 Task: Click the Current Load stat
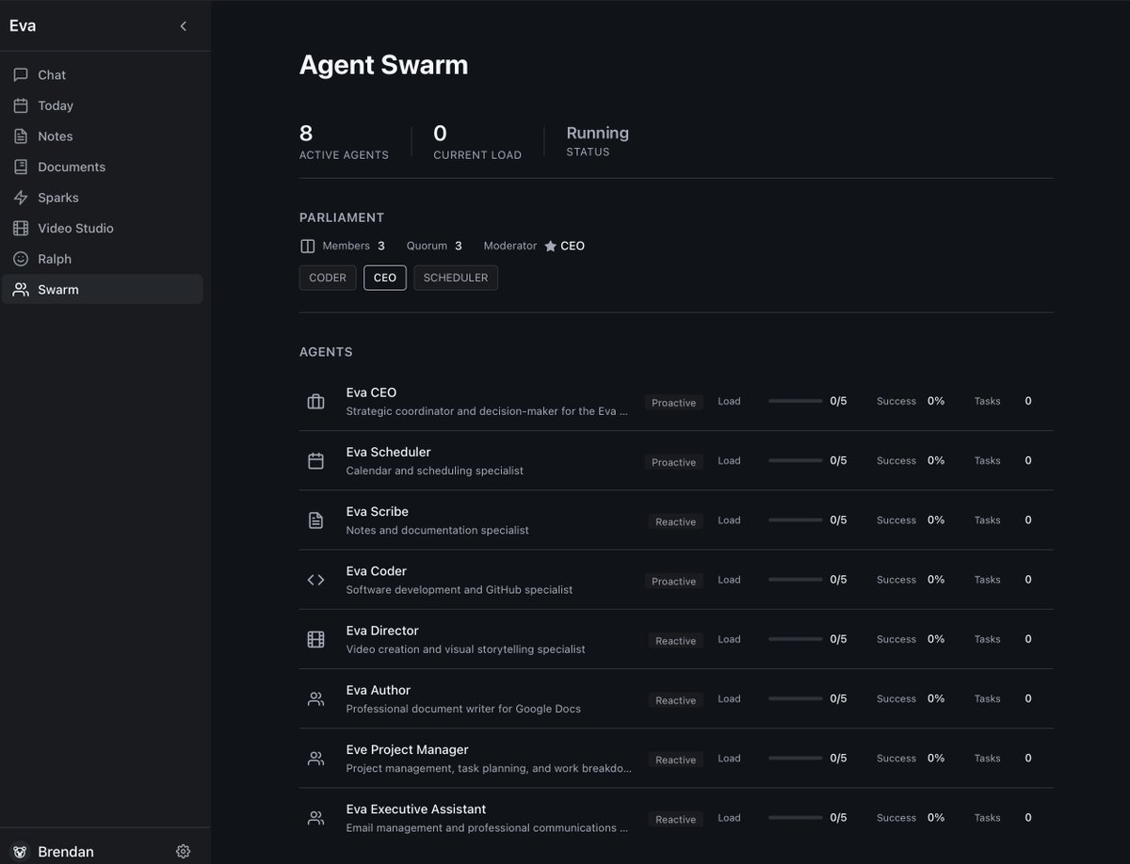[477, 141]
